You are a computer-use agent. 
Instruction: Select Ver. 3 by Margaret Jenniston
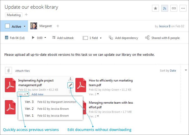pos(50,102)
